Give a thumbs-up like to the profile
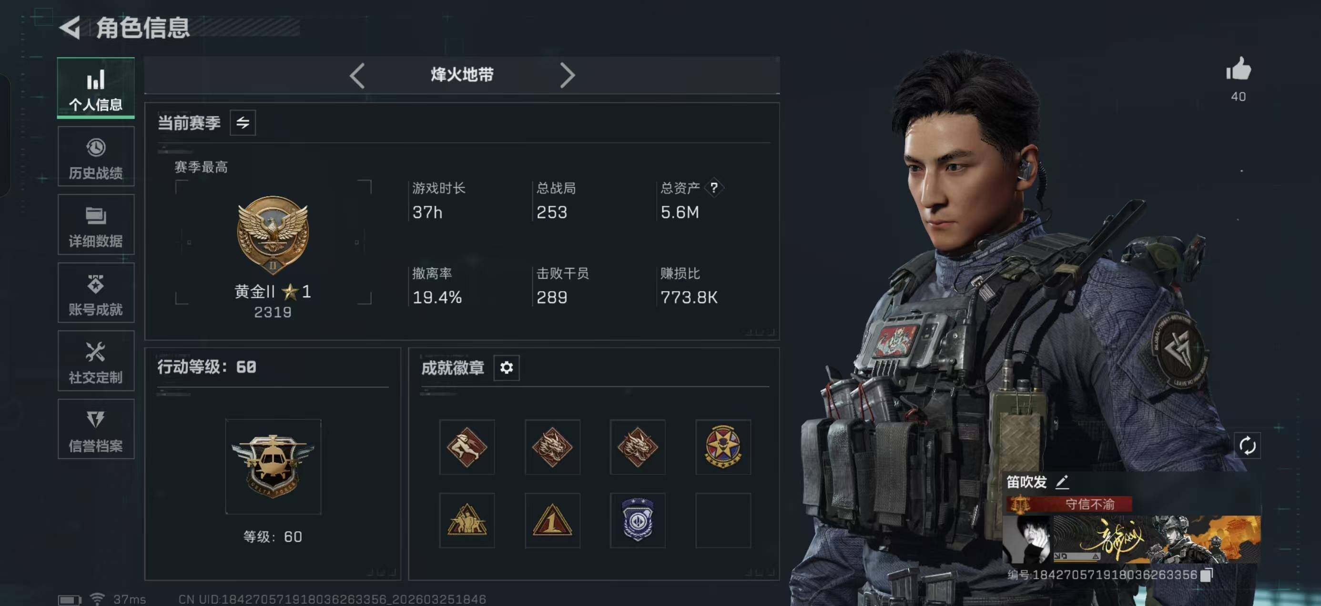This screenshot has width=1321, height=606. (1239, 69)
